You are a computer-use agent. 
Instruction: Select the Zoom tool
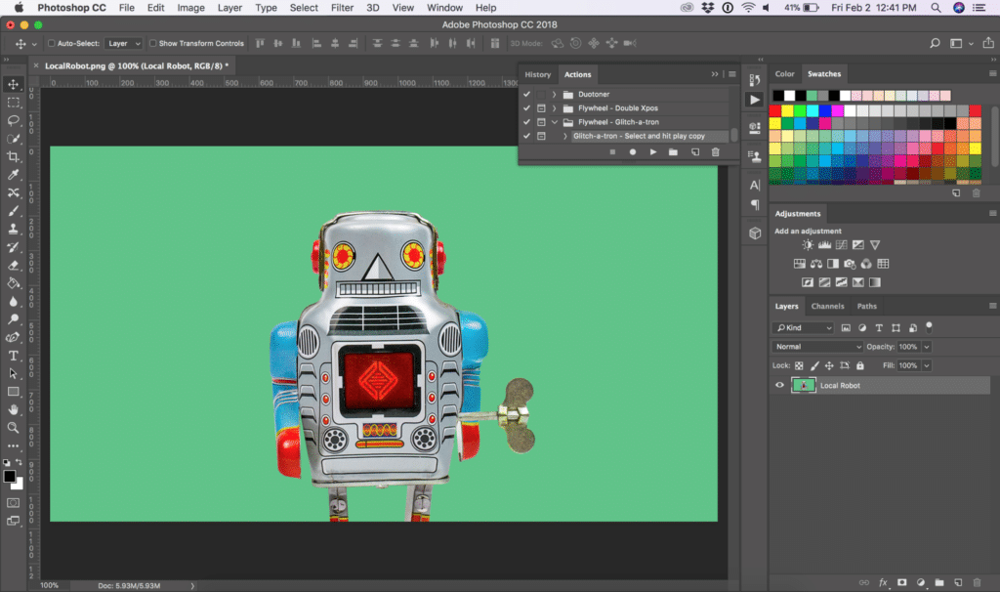point(14,428)
